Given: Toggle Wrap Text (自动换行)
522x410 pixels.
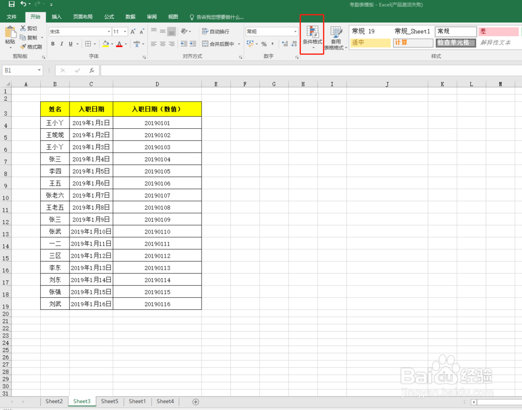Looking at the screenshot, I should (x=216, y=31).
